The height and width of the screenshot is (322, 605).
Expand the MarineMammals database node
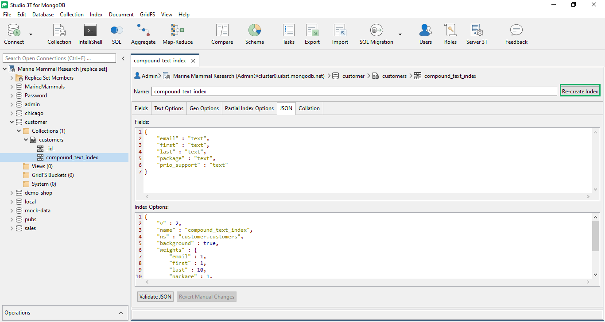[12, 87]
